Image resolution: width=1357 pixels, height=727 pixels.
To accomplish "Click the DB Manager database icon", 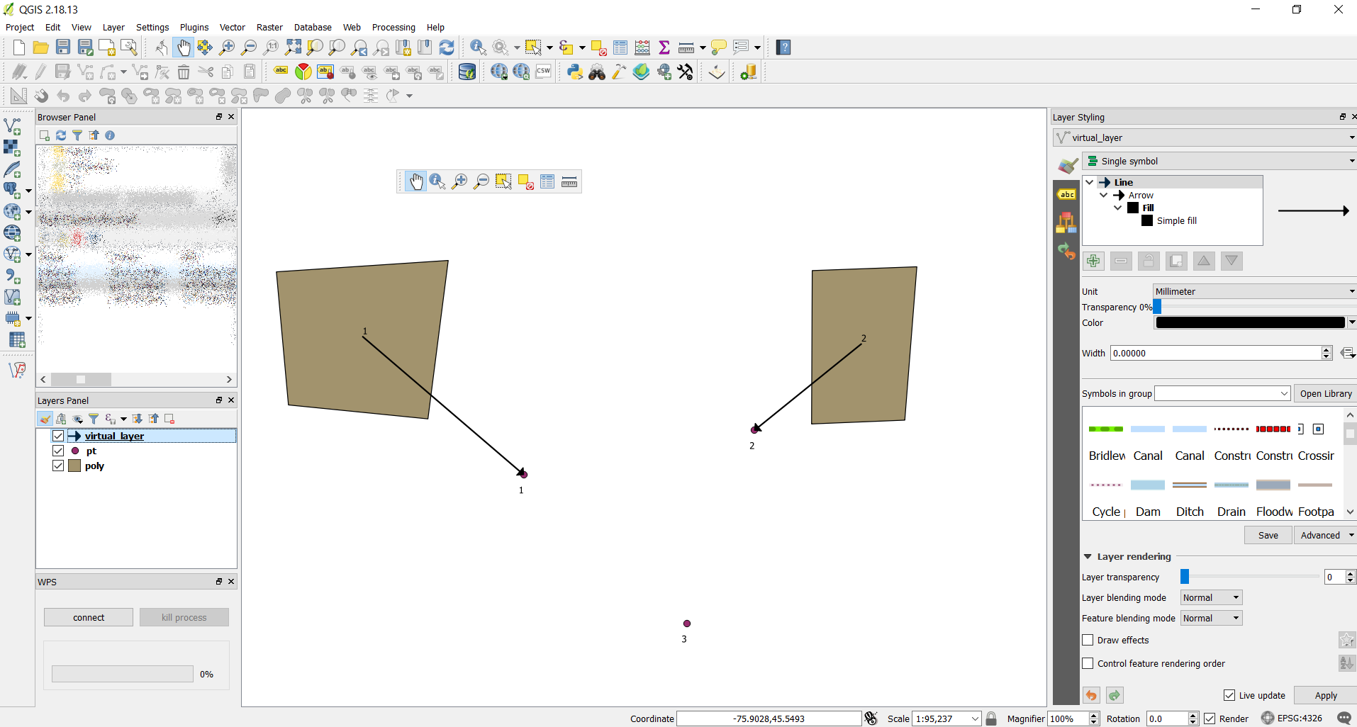I will click(x=467, y=72).
